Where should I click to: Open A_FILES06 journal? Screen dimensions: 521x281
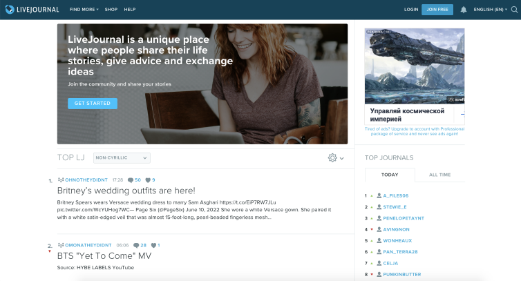click(x=396, y=195)
